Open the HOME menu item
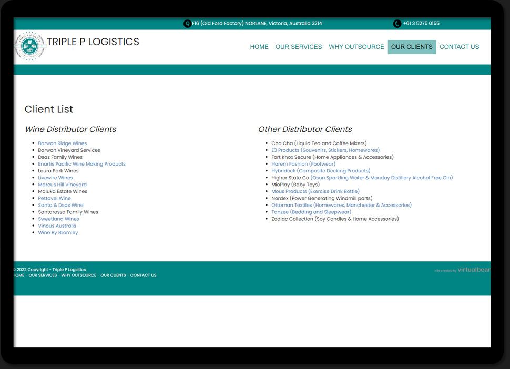Screen dimensions: 510x369 pos(259,47)
